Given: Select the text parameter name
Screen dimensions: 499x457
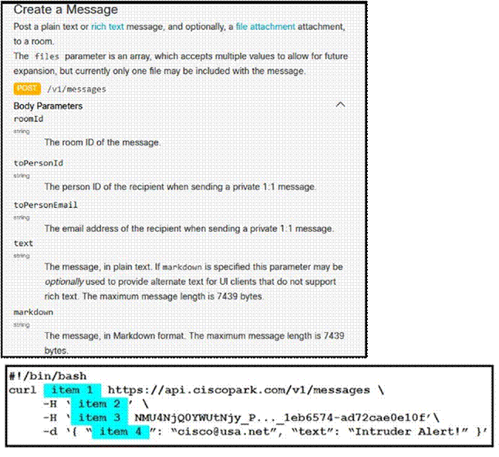Looking at the screenshot, I should 23,244.
